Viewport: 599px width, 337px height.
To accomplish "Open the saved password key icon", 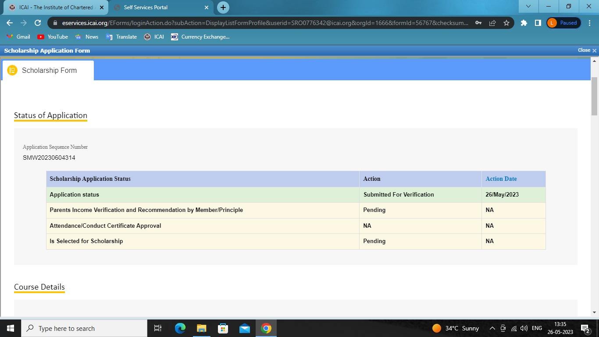I will coord(478,23).
